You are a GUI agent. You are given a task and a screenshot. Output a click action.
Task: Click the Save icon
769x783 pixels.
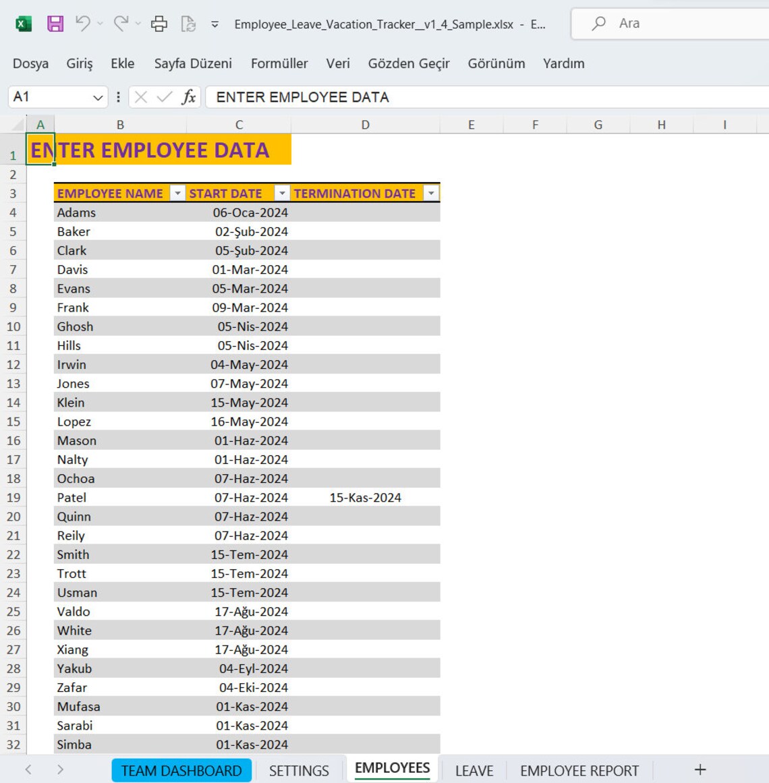click(55, 22)
